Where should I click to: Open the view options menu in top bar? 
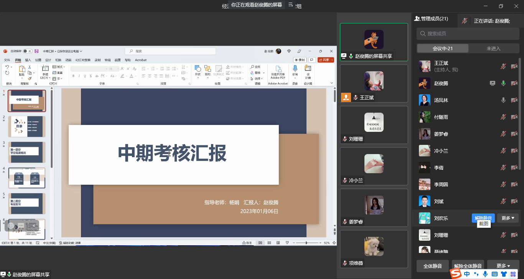click(x=291, y=5)
